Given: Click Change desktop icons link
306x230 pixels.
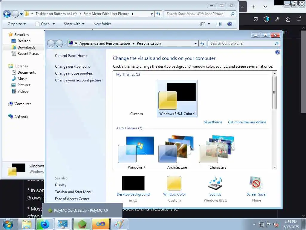Looking at the screenshot, I should click(x=72, y=66).
